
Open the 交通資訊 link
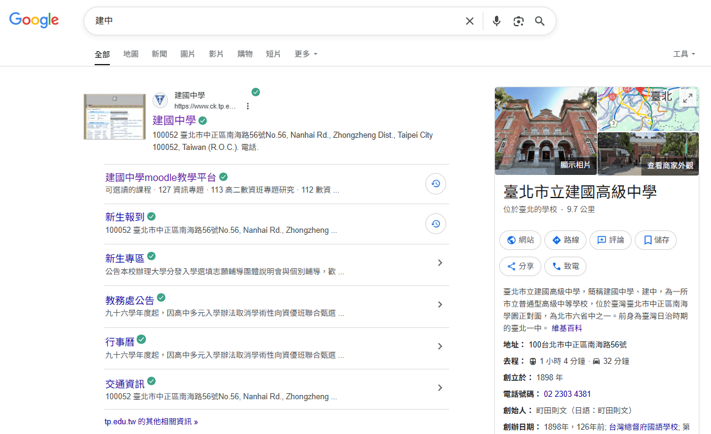125,384
